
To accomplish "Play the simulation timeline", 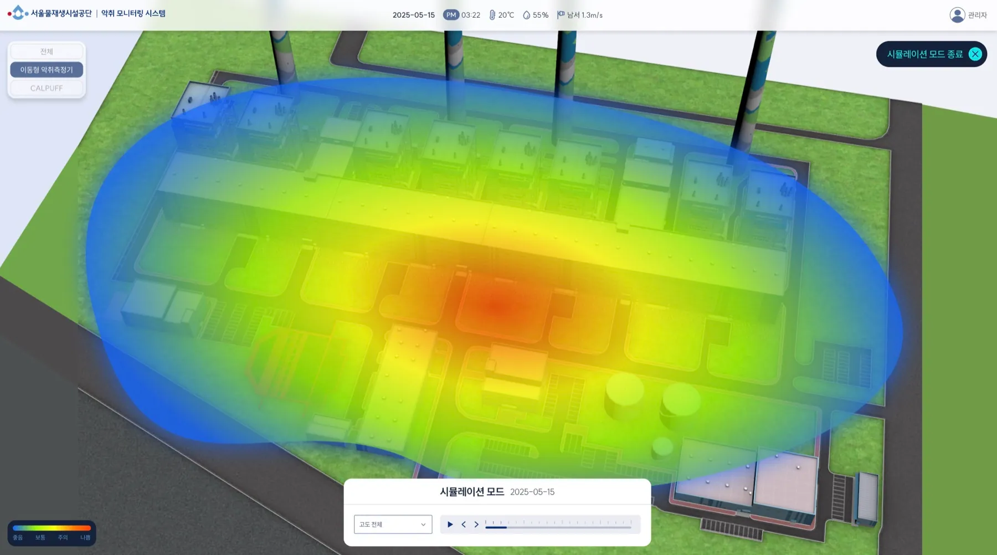I will [450, 525].
